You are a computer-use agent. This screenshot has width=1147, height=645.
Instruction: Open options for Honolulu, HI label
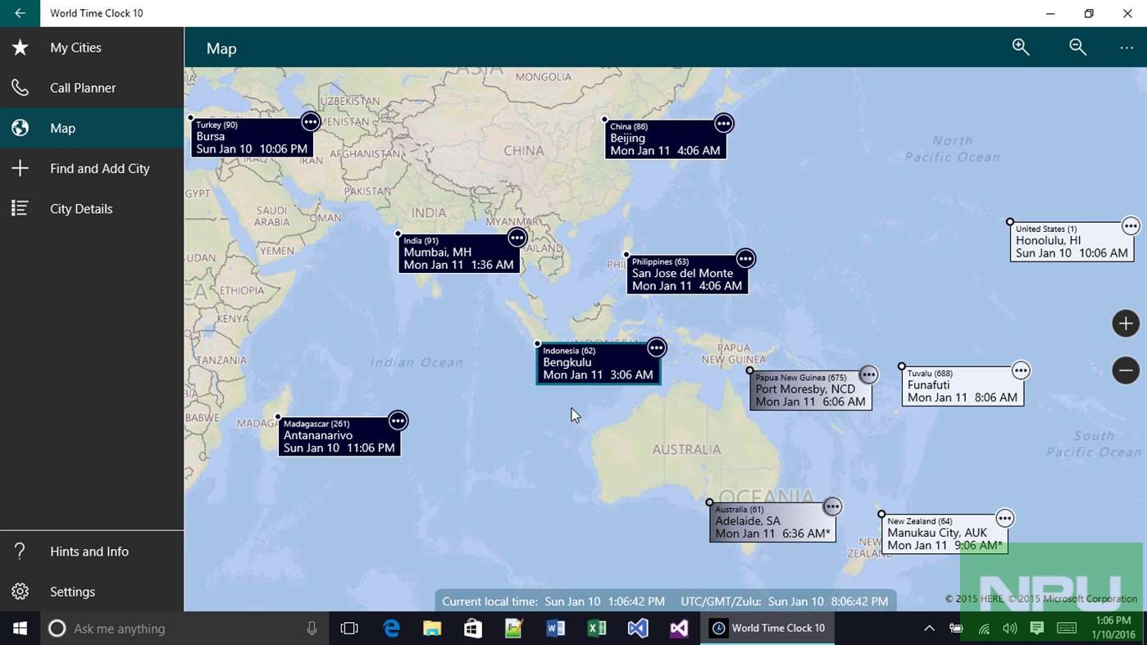[x=1131, y=226]
